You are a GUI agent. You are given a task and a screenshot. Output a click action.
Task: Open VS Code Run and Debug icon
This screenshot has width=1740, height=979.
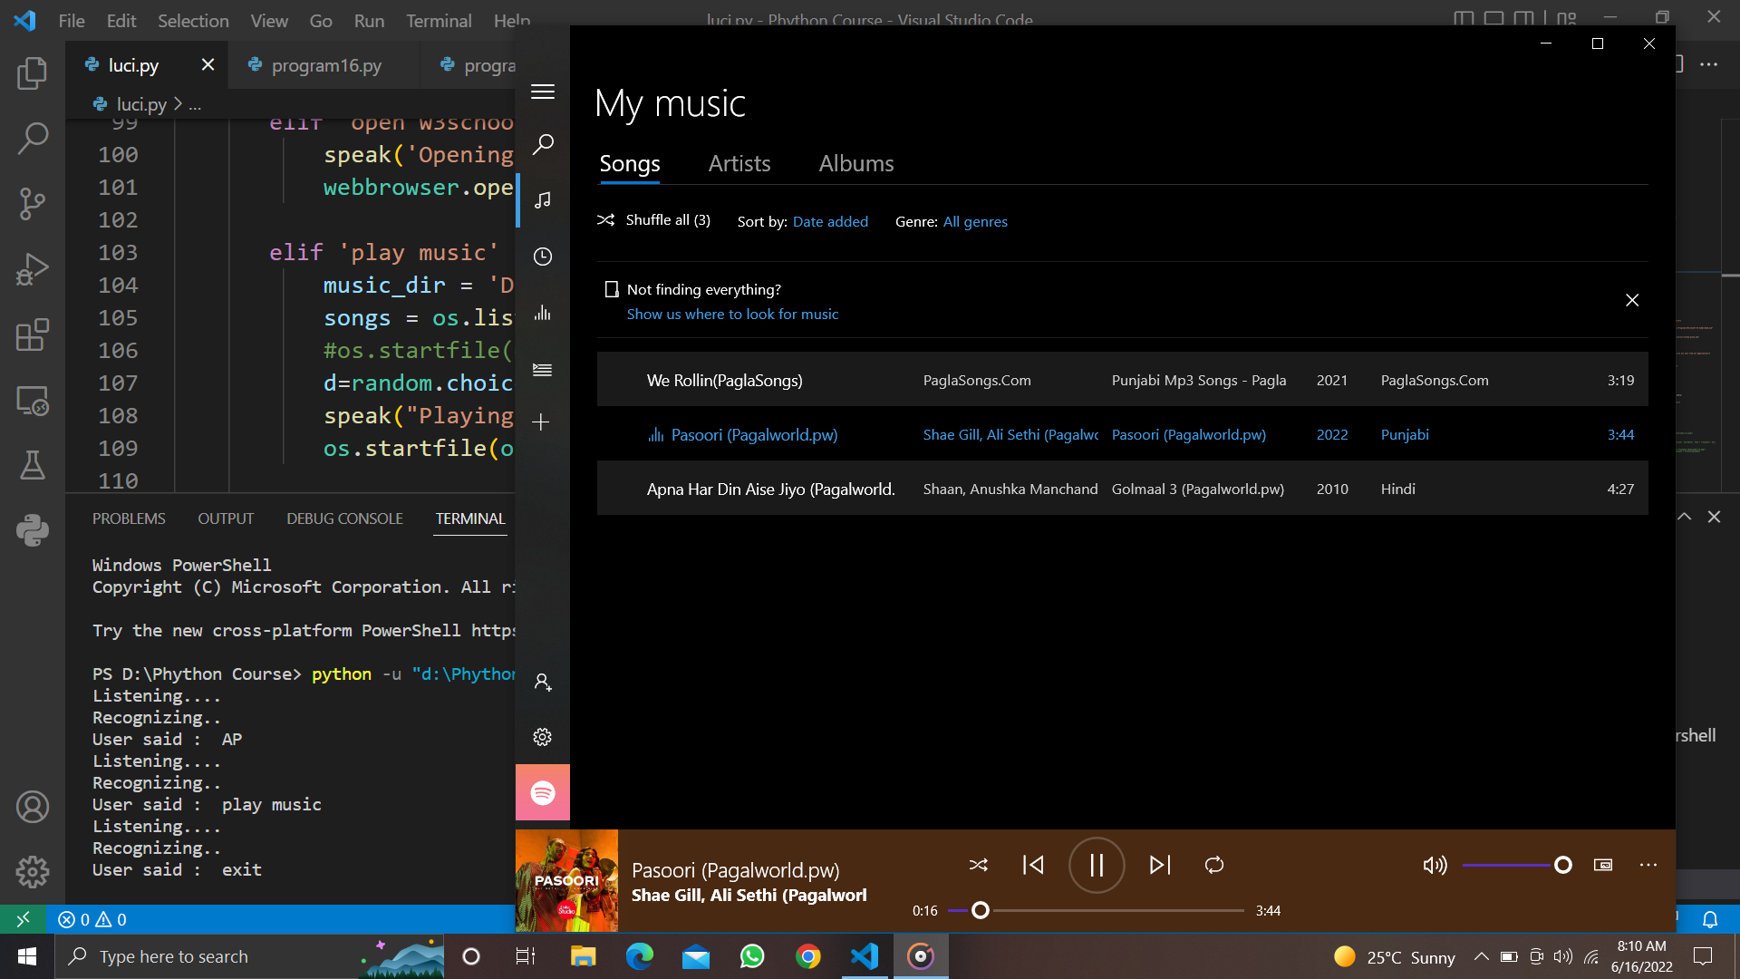pyautogui.click(x=33, y=269)
